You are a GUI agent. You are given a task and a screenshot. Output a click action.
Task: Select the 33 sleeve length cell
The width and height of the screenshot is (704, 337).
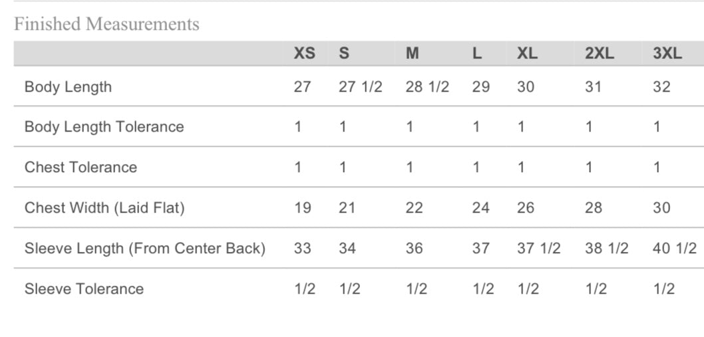coord(303,249)
